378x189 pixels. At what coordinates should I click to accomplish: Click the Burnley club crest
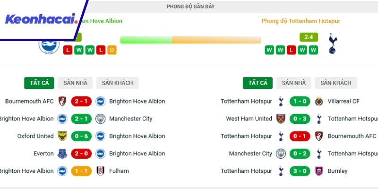click(x=318, y=171)
